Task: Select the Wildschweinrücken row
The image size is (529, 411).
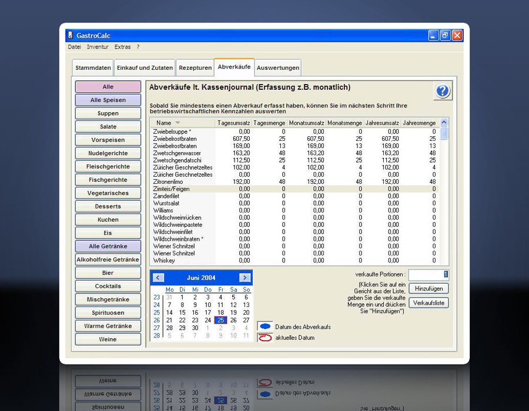Action: (294, 218)
